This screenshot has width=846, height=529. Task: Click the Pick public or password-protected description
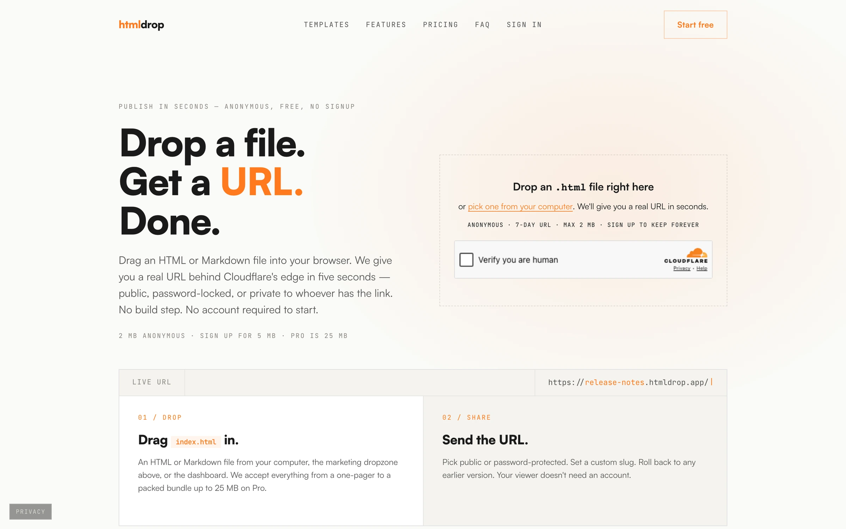click(569, 469)
